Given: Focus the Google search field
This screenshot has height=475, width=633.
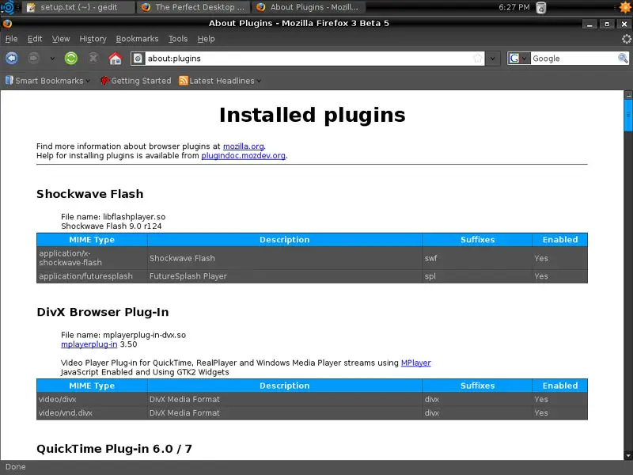Looking at the screenshot, I should click(574, 59).
